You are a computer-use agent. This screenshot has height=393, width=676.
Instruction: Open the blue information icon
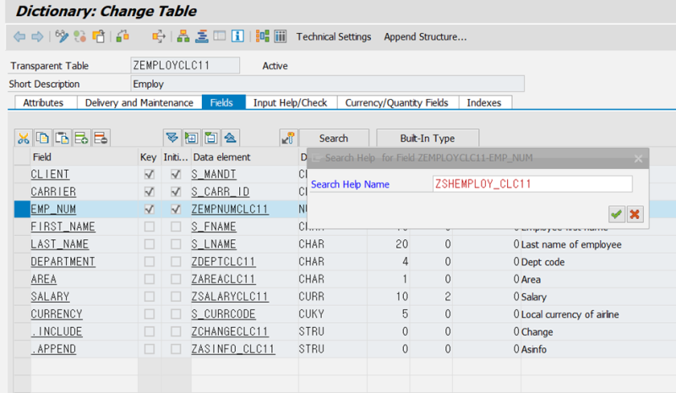pyautogui.click(x=237, y=36)
